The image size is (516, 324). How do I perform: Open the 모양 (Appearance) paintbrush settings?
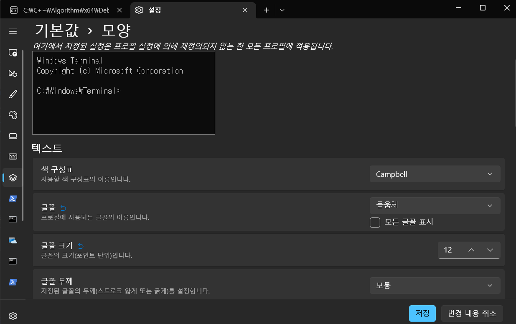[13, 94]
